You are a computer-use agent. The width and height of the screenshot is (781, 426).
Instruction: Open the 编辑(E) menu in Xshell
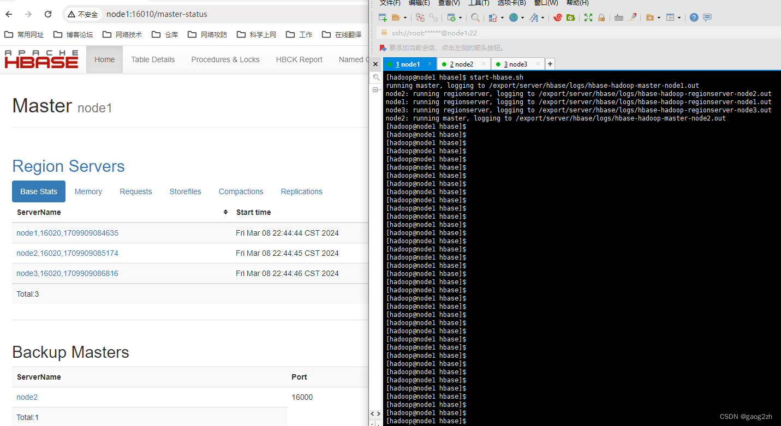coord(419,3)
